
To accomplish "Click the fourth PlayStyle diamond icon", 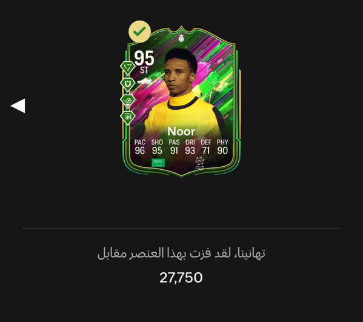I will pyautogui.click(x=127, y=118).
